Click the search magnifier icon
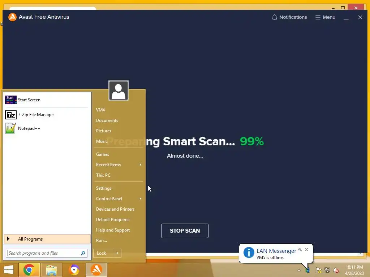This screenshot has height=277, width=370. coord(83,253)
